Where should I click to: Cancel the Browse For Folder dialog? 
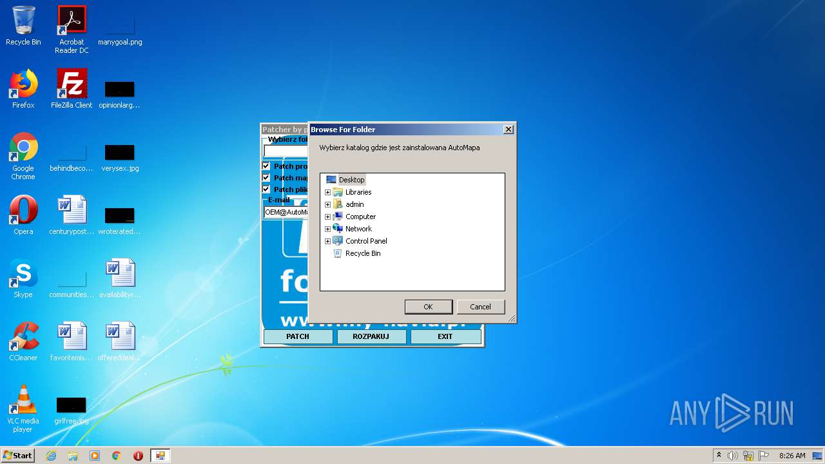click(x=480, y=307)
